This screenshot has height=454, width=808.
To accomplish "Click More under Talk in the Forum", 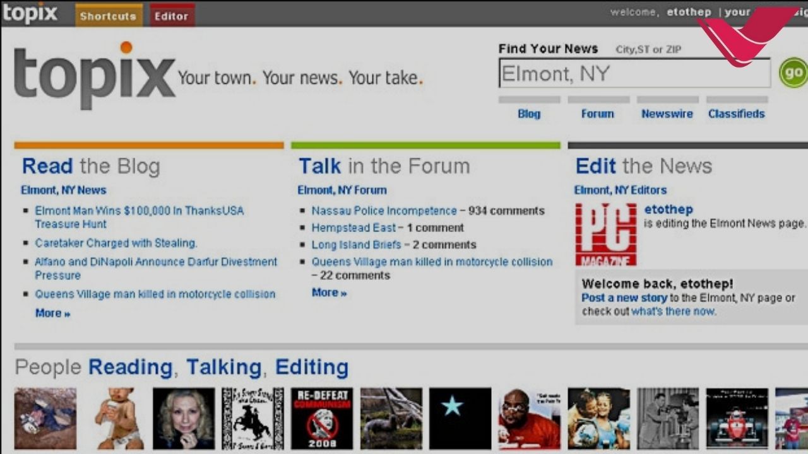I will click(329, 293).
